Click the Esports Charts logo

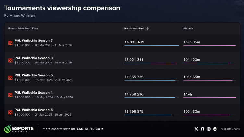(19, 129)
